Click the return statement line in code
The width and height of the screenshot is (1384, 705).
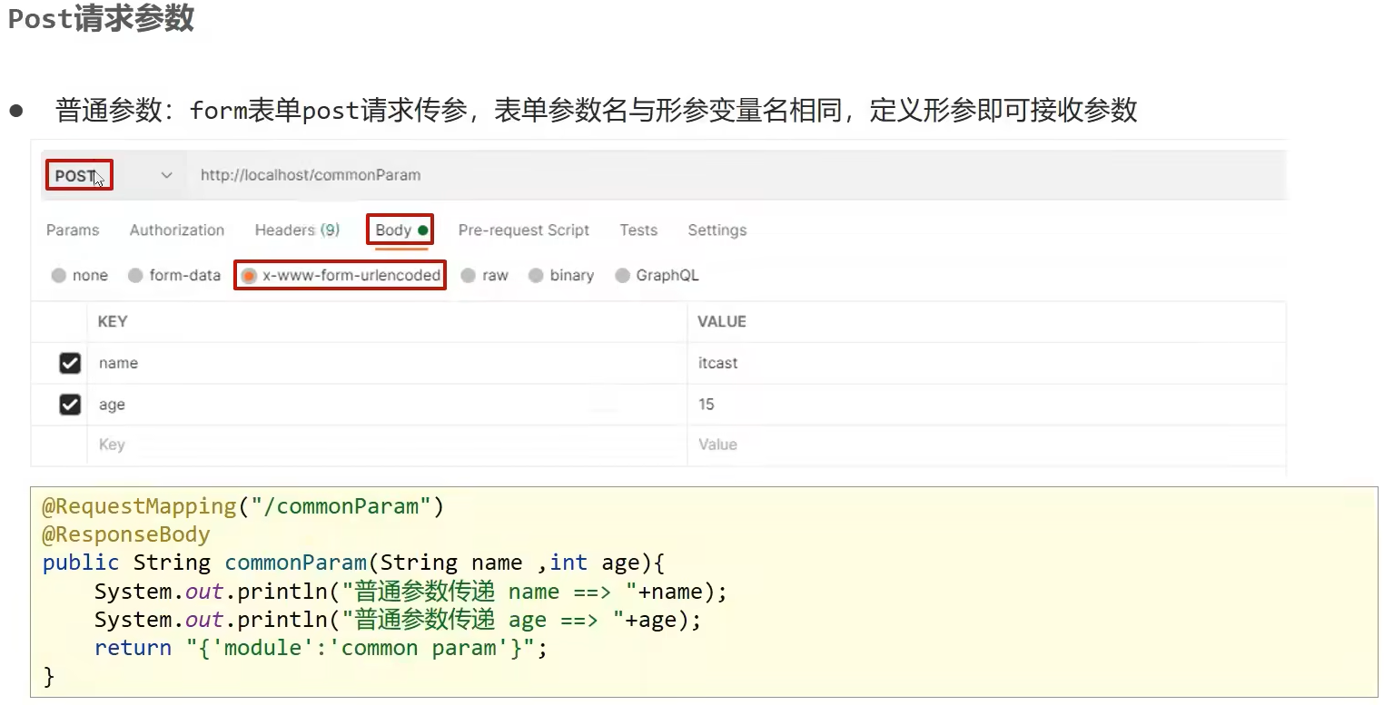tap(321, 648)
